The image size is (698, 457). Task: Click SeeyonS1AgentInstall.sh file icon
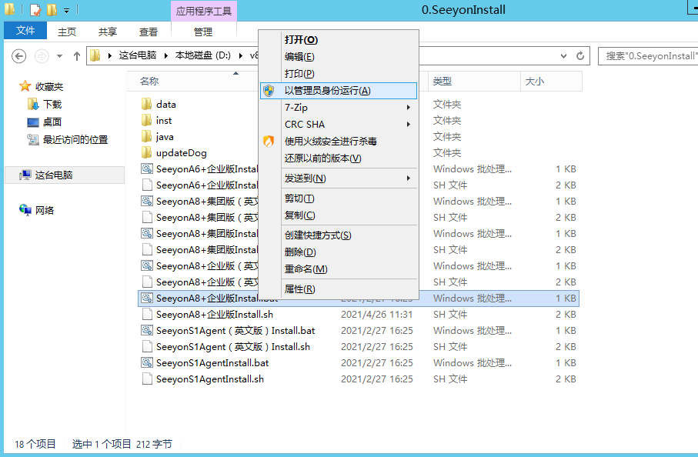click(x=147, y=379)
